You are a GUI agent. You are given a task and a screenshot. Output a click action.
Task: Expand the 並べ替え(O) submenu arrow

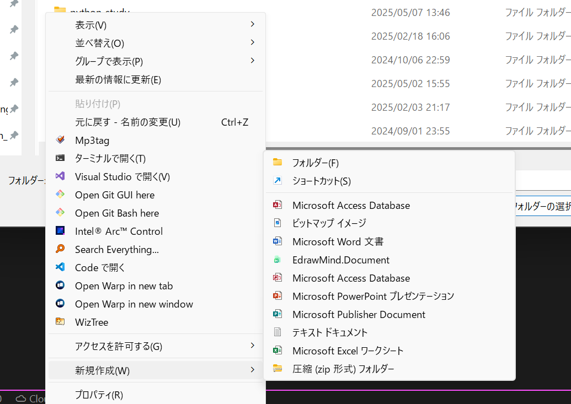(253, 42)
